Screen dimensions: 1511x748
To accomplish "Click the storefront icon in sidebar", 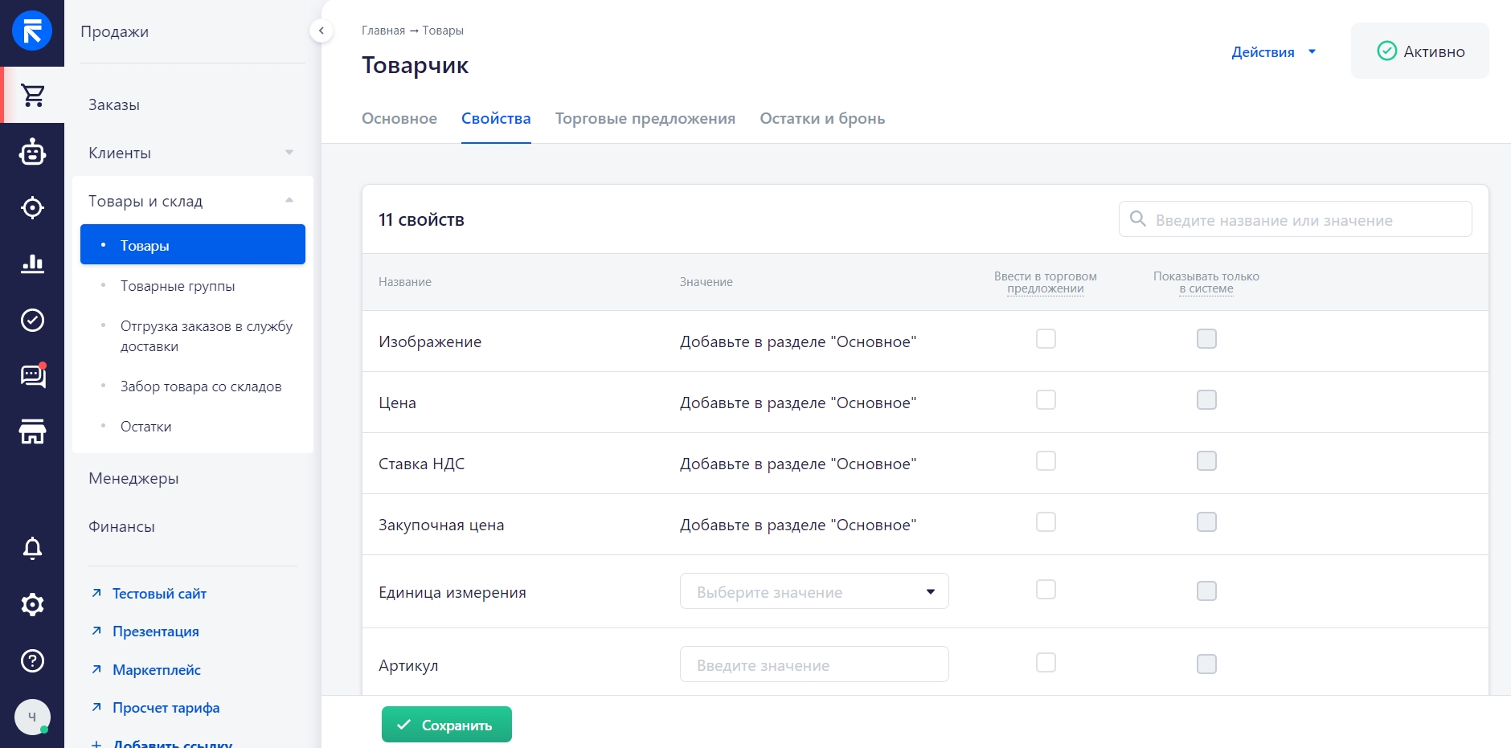I will click(33, 431).
